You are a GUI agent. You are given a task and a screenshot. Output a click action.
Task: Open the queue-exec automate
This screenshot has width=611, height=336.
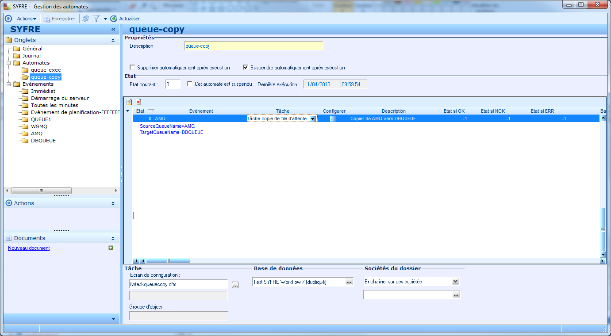click(46, 70)
